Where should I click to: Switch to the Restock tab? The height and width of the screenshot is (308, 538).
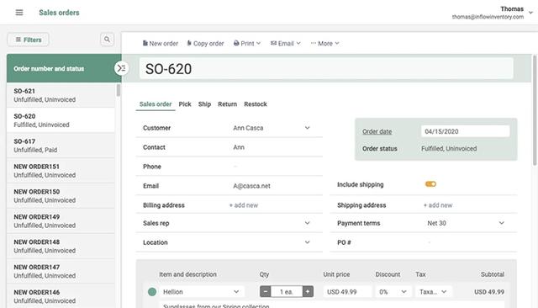point(256,104)
